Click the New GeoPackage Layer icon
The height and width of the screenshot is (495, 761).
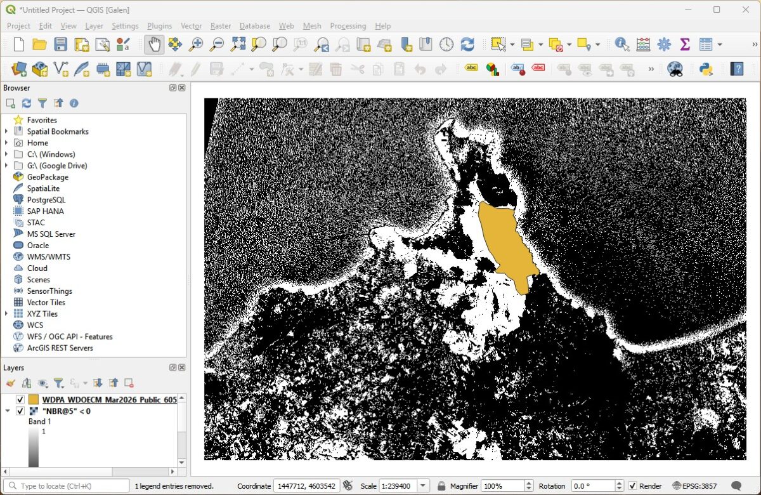[40, 69]
